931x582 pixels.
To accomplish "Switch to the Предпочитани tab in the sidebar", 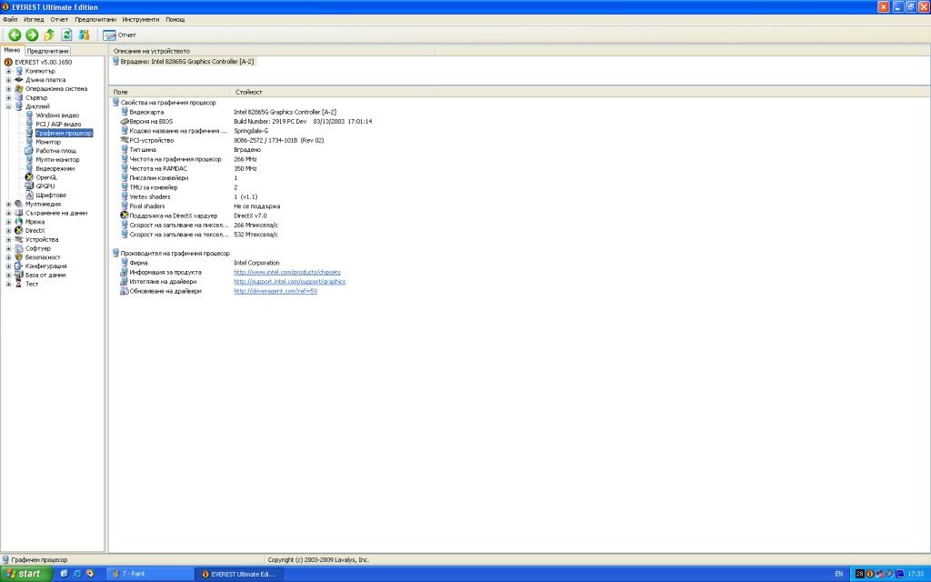I will click(47, 51).
